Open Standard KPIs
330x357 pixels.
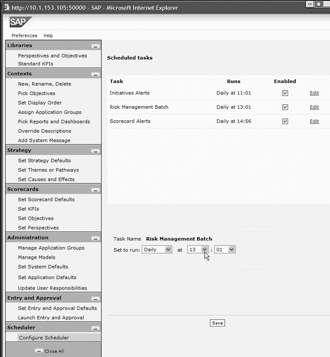point(36,64)
